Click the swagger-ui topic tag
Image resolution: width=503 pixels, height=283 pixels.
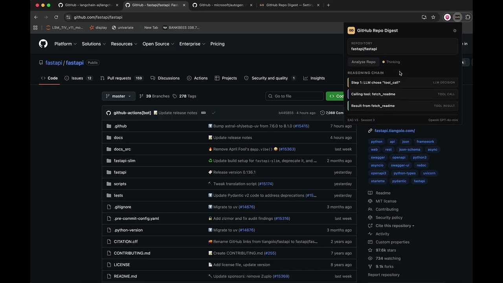pyautogui.click(x=400, y=165)
